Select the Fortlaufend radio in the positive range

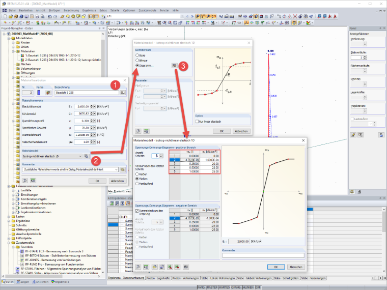coord(137,184)
